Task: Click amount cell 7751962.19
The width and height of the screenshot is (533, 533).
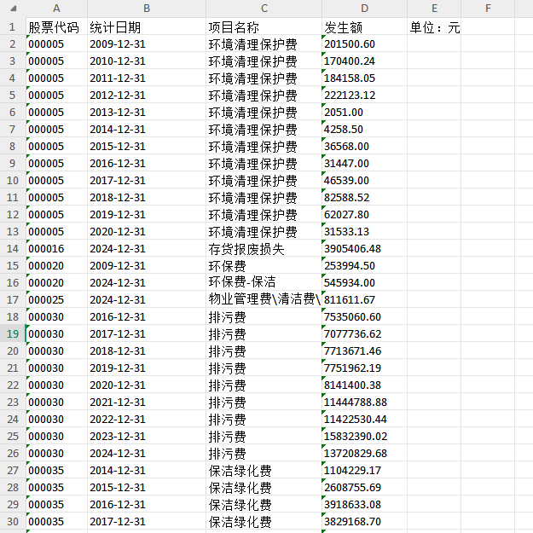Action: [364, 368]
